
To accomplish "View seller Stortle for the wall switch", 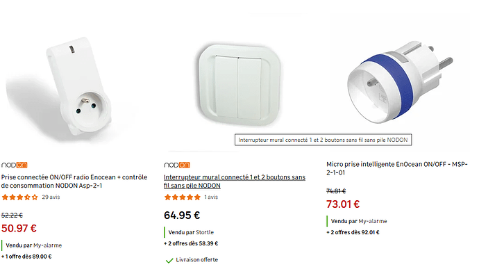I will 205,232.
